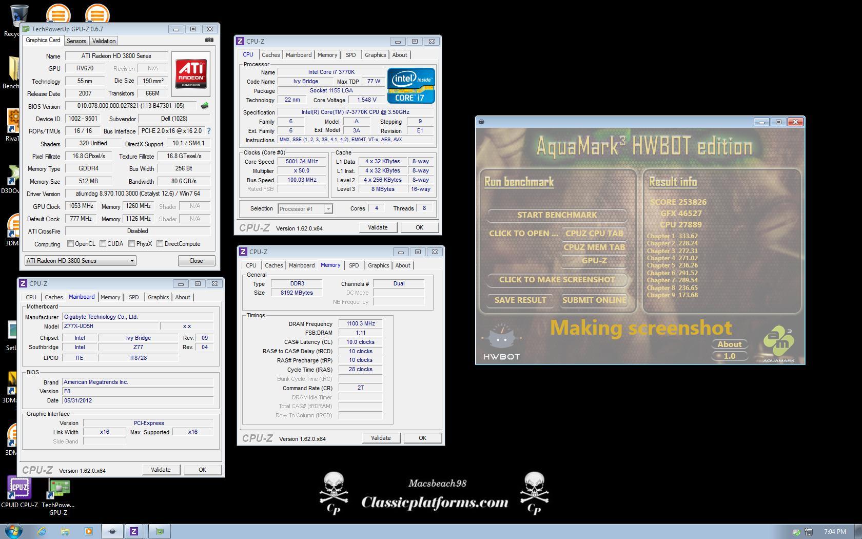
Task: Click OK in the Mainboard CPU-Z window
Action: (x=202, y=470)
